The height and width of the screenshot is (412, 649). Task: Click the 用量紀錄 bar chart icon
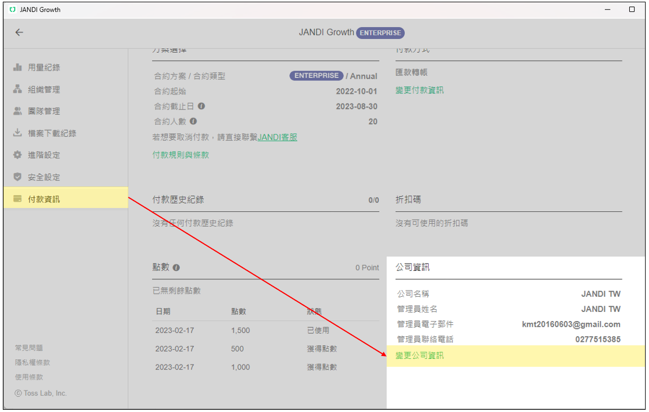[x=18, y=67]
